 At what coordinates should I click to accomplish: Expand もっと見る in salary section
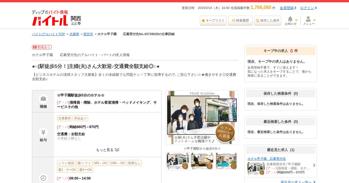coord(108,150)
